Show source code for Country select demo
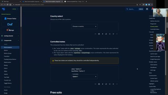 click(x=95, y=34)
